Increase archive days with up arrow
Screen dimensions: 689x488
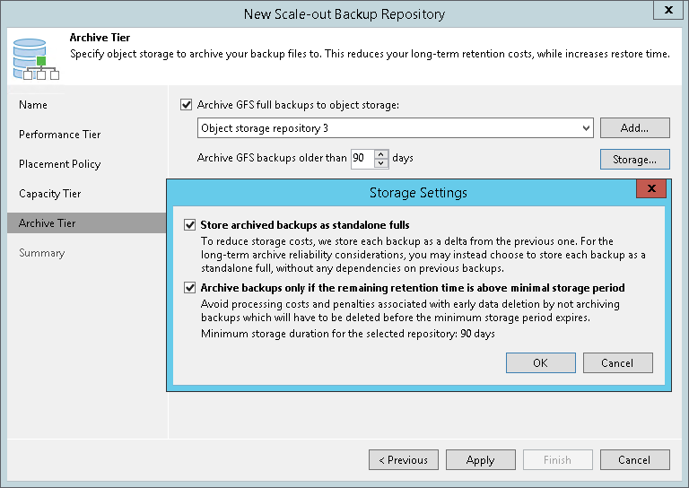(x=381, y=153)
